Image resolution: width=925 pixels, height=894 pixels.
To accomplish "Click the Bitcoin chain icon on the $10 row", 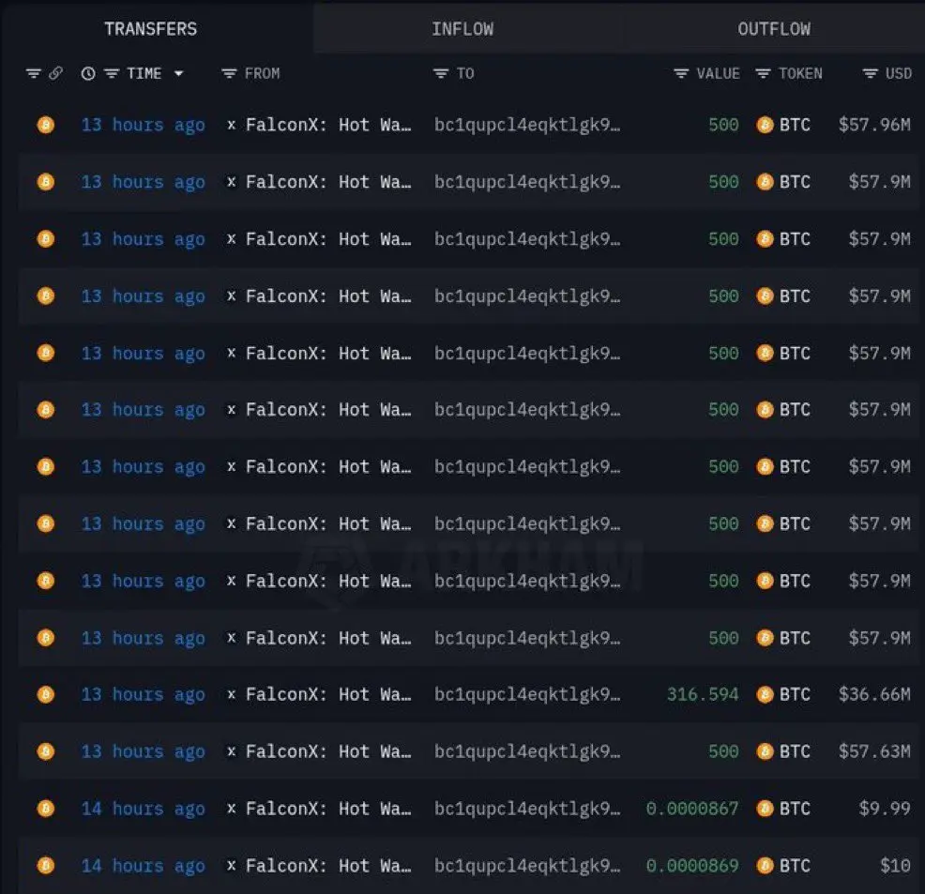I will 45,865.
